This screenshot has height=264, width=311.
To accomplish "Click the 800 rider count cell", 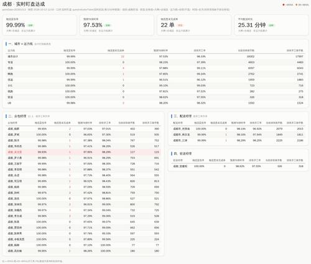I will (x=132, y=204).
